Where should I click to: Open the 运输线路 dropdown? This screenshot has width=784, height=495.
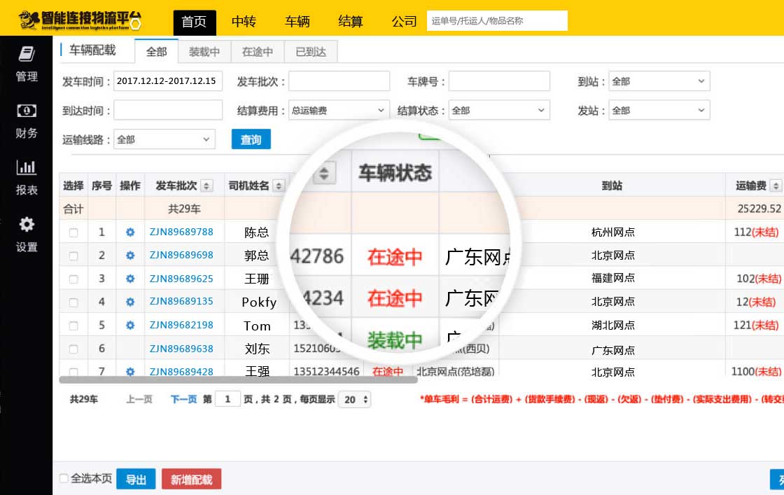coord(164,139)
